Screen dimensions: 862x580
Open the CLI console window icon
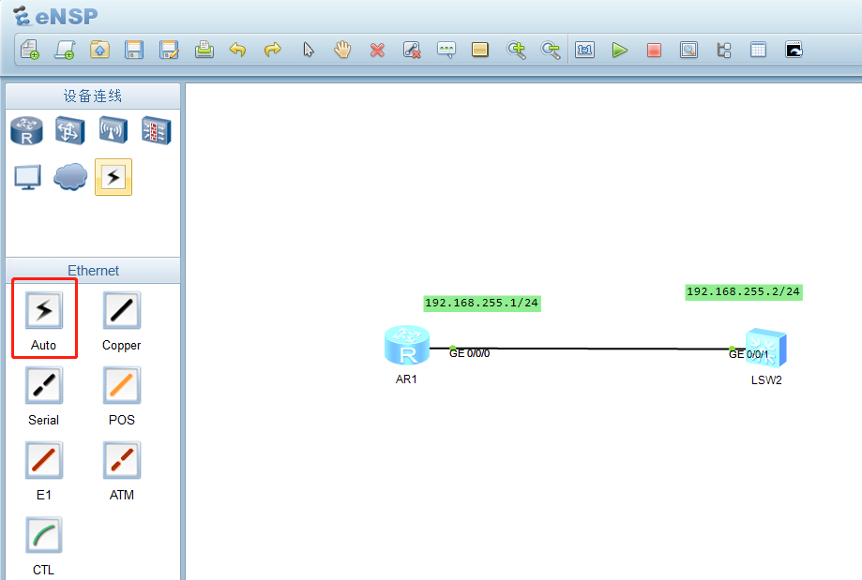[x=794, y=50]
